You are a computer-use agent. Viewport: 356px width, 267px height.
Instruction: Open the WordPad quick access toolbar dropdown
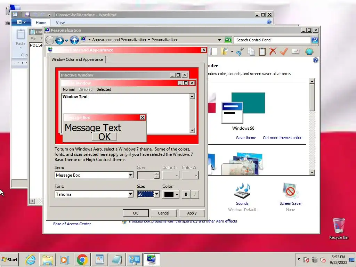tap(49, 15)
